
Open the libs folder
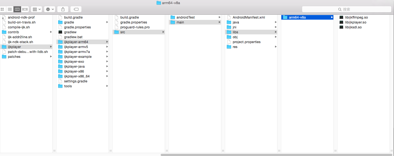[251, 32]
